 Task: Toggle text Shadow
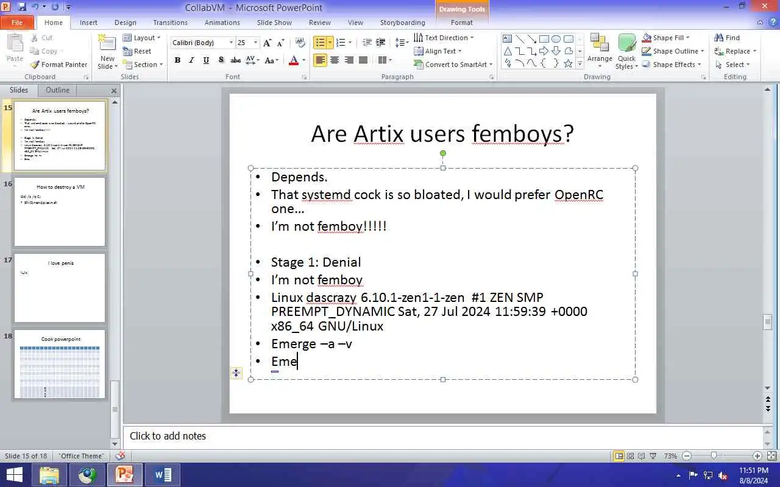tap(221, 60)
